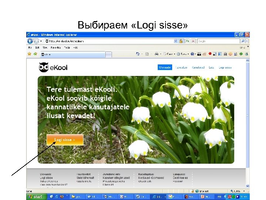The width and height of the screenshot is (266, 200).
Task: Click the magnifier search icon
Action: pyautogui.click(x=243, y=41)
